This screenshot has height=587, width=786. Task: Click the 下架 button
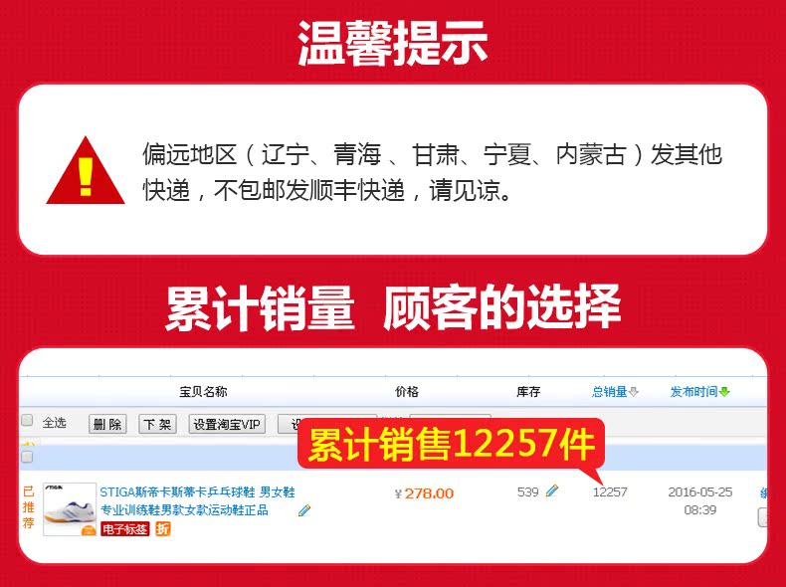click(x=157, y=424)
